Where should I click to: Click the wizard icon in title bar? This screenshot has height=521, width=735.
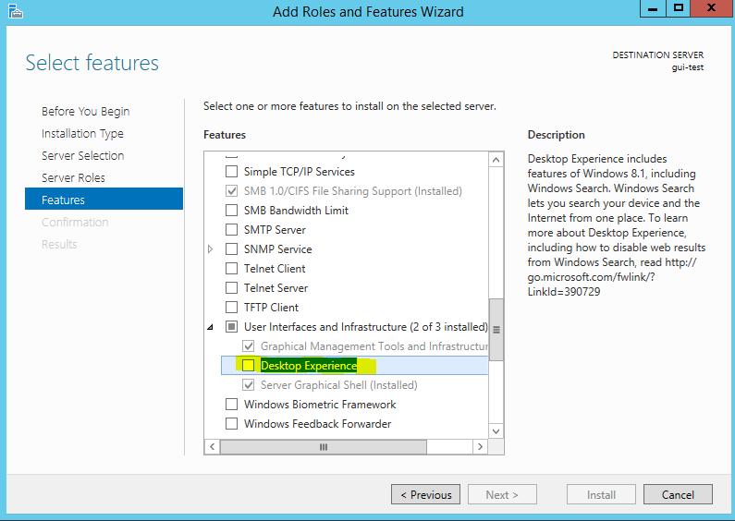coord(14,11)
